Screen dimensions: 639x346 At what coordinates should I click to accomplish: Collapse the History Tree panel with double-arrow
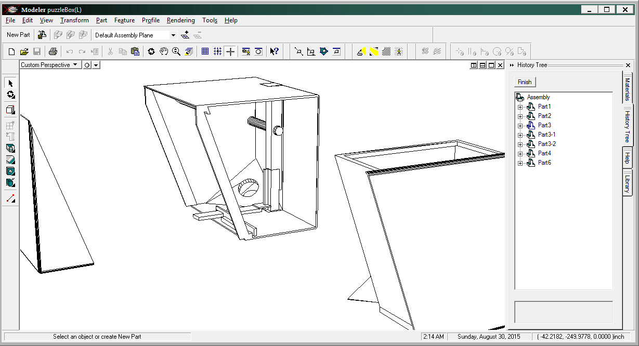512,65
